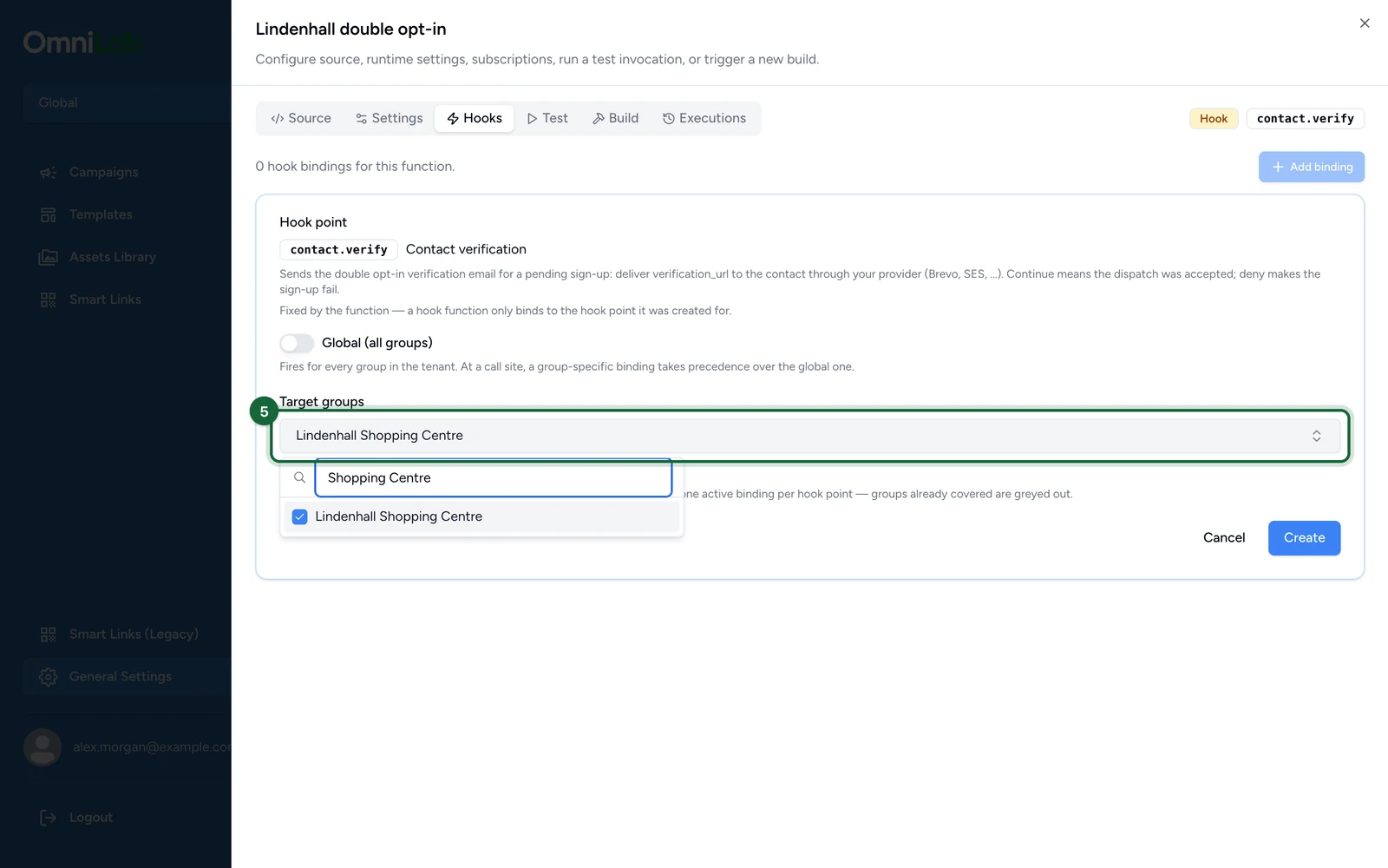This screenshot has height=868, width=1388.
Task: Click the magnifier icon in group search
Action: pos(299,477)
